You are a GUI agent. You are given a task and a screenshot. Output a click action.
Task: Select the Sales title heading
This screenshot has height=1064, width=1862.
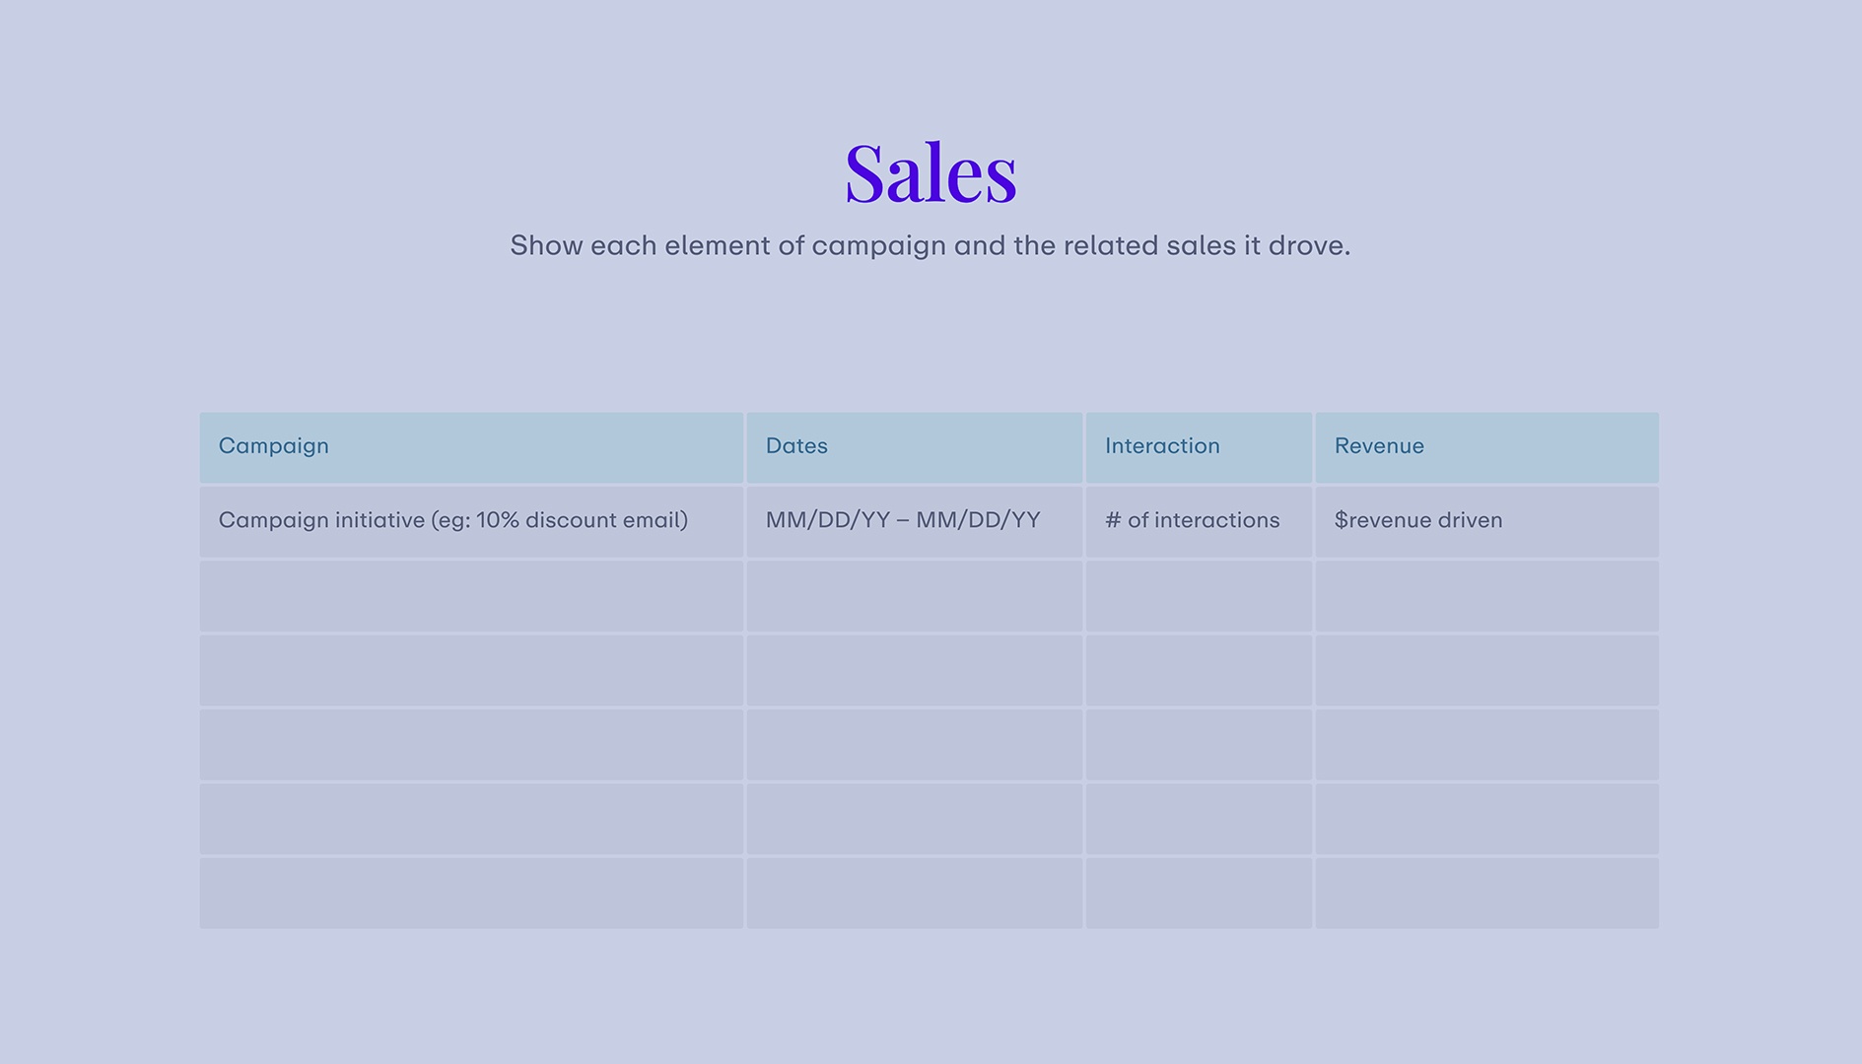tap(931, 173)
